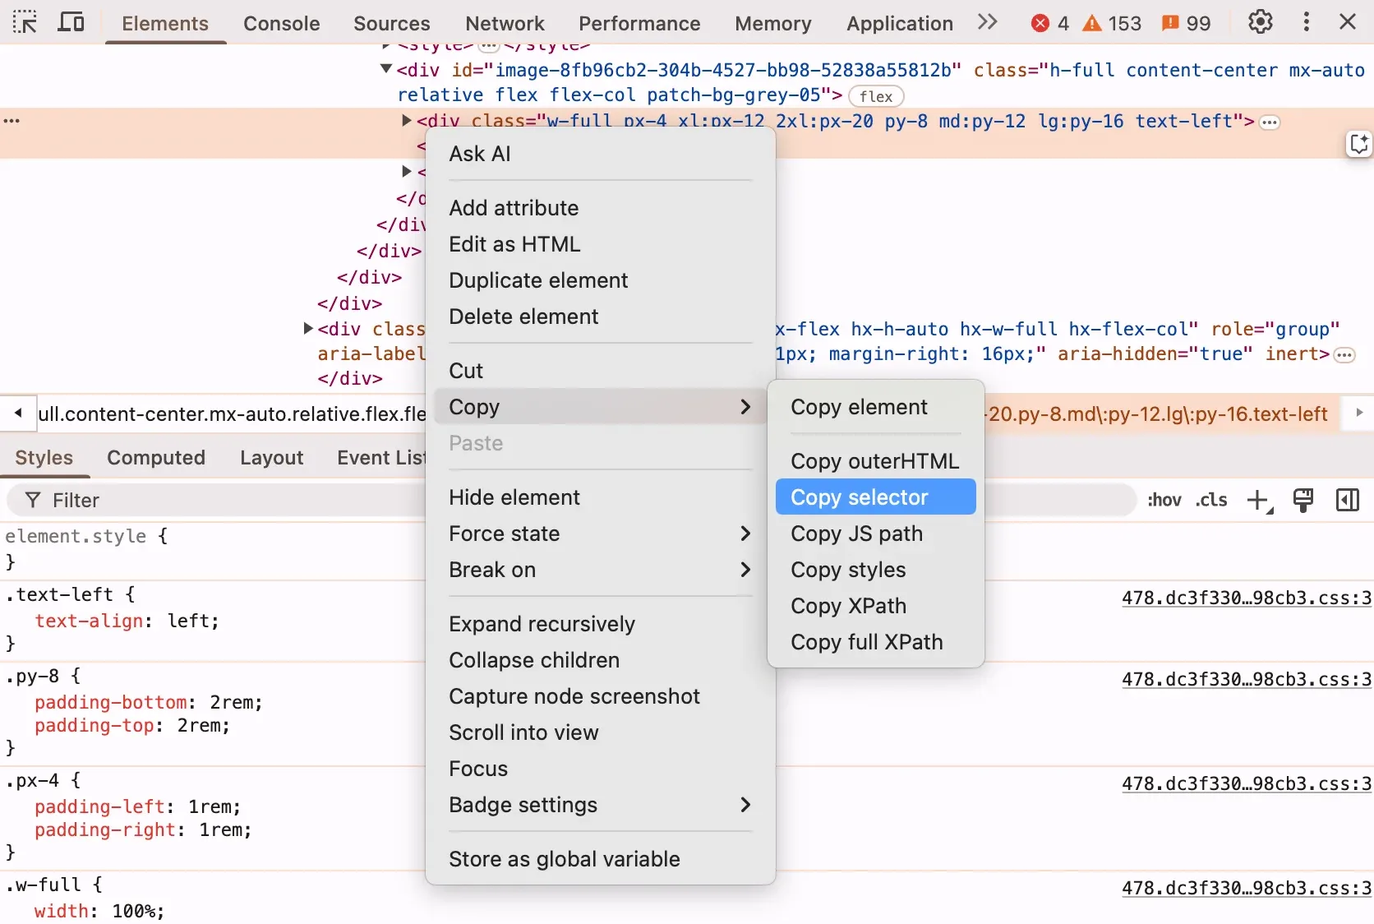Choose Store as global variable
The height and width of the screenshot is (924, 1374).
click(x=601, y=859)
